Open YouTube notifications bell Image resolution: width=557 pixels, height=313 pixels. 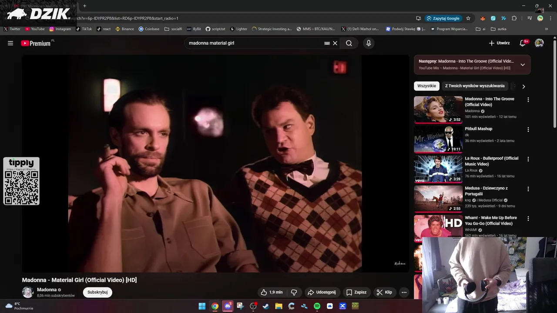[523, 43]
